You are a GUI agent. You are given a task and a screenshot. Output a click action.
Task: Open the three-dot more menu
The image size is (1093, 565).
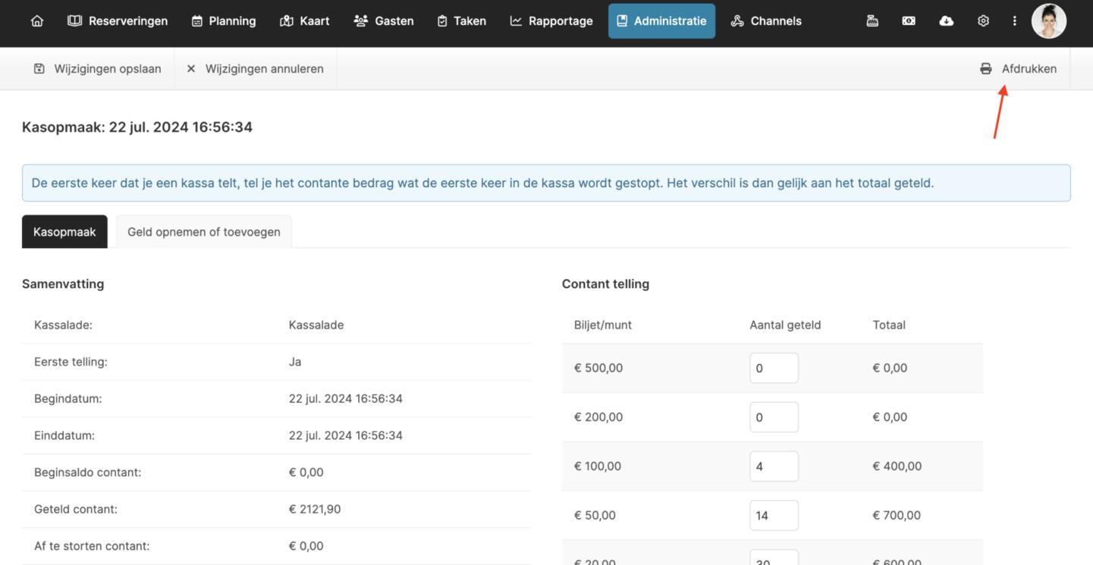tap(1014, 21)
